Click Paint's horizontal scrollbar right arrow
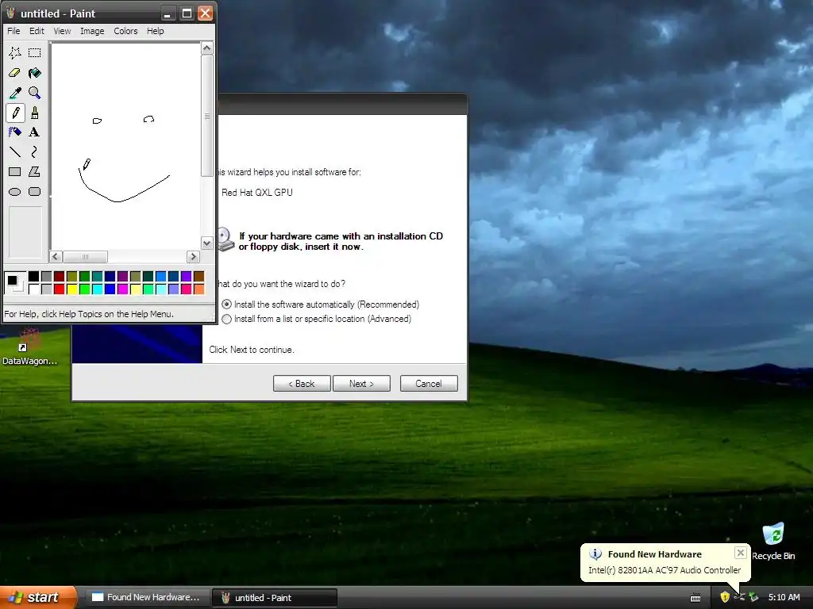The width and height of the screenshot is (813, 609). tap(193, 257)
